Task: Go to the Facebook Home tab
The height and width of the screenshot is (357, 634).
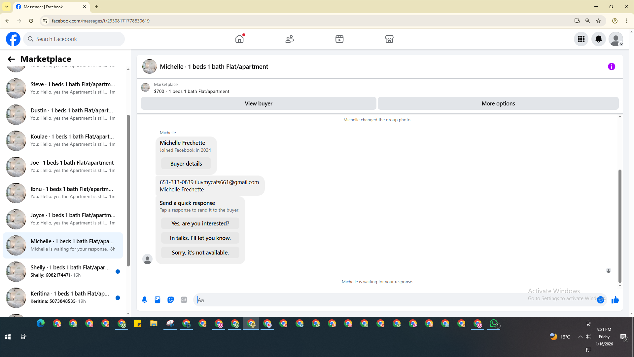Action: 239,39
